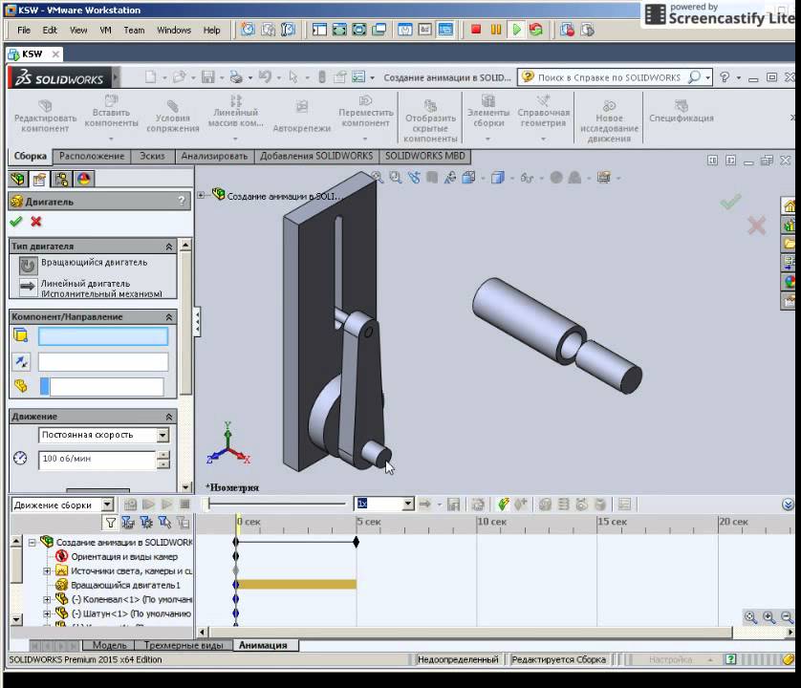The width and height of the screenshot is (801, 688).
Task: Open the DisplayManager tab icon
Action: point(84,180)
